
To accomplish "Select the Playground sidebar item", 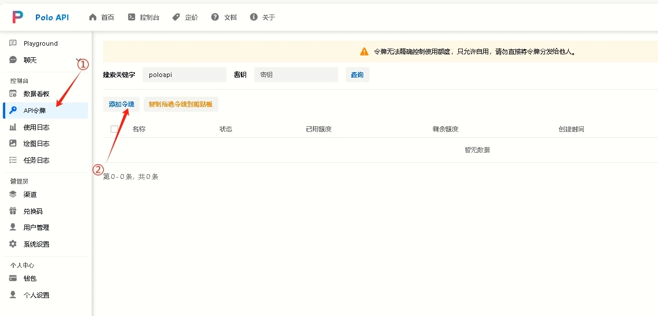I will click(46, 43).
